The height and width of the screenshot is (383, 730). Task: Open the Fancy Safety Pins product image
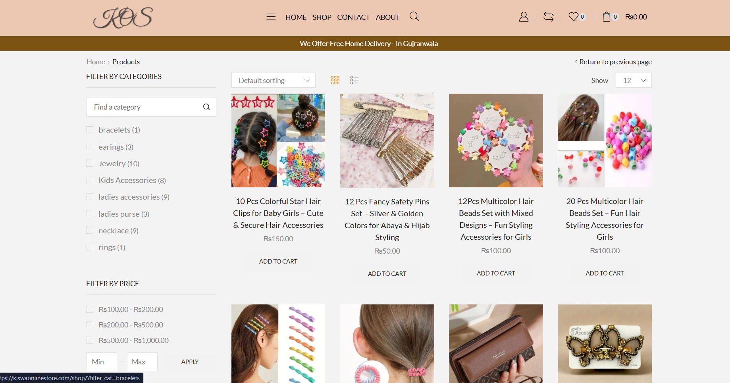[387, 140]
